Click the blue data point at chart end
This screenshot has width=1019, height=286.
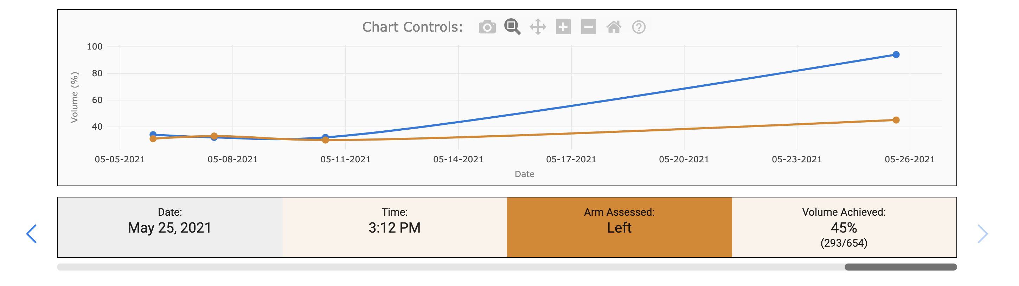pyautogui.click(x=896, y=55)
